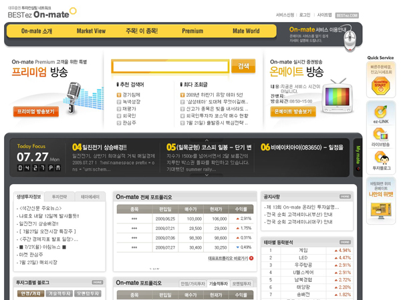Click the ez-LINK icon in Quick Service
This screenshot has height=300, width=401.
[x=380, y=112]
